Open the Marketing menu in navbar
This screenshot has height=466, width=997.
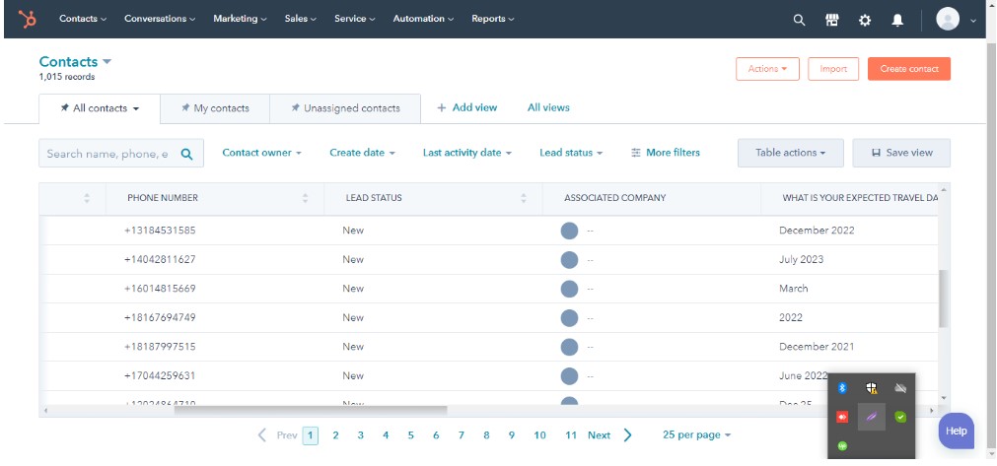(240, 19)
